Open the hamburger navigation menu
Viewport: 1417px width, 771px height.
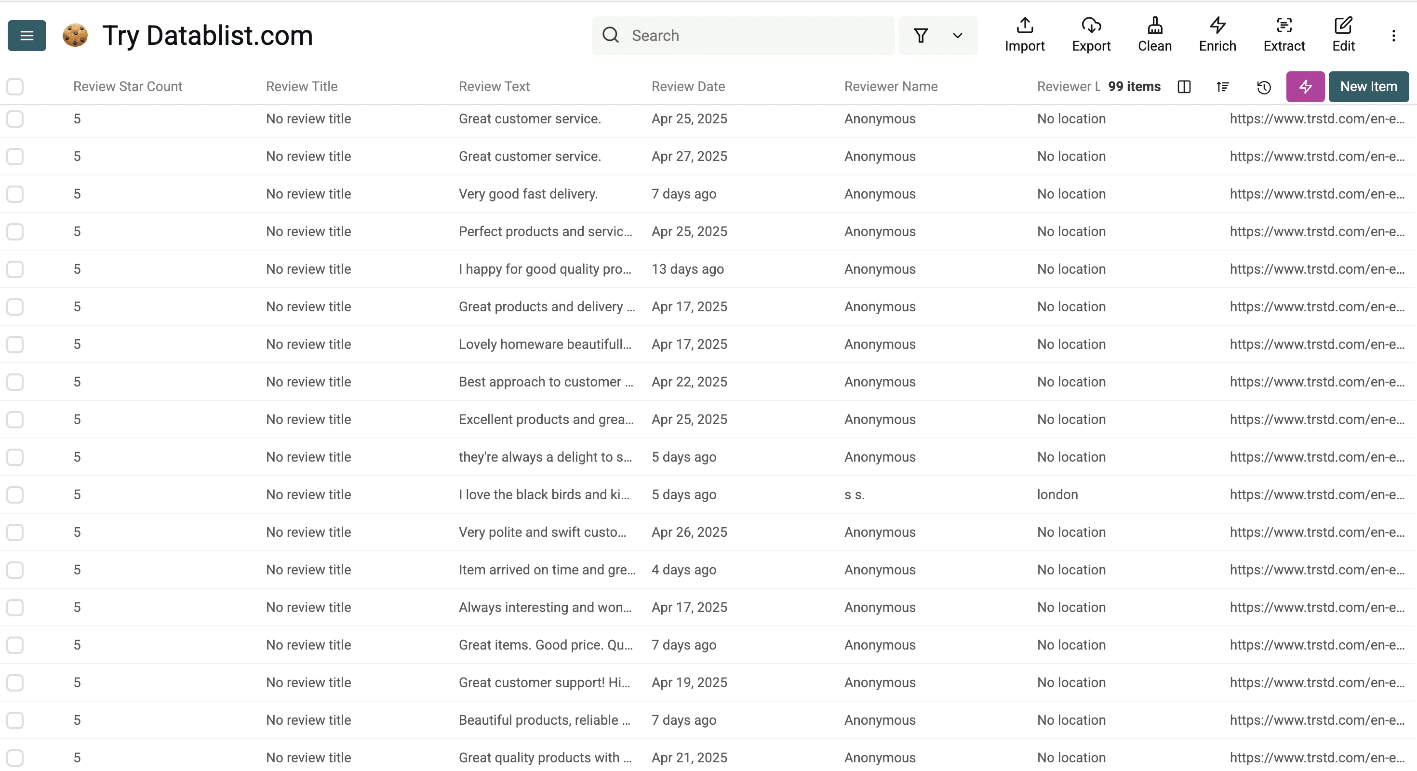(27, 35)
